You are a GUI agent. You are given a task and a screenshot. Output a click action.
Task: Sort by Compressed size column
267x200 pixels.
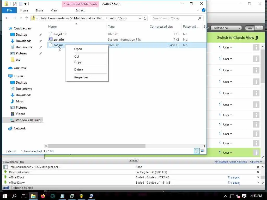[x=161, y=27]
